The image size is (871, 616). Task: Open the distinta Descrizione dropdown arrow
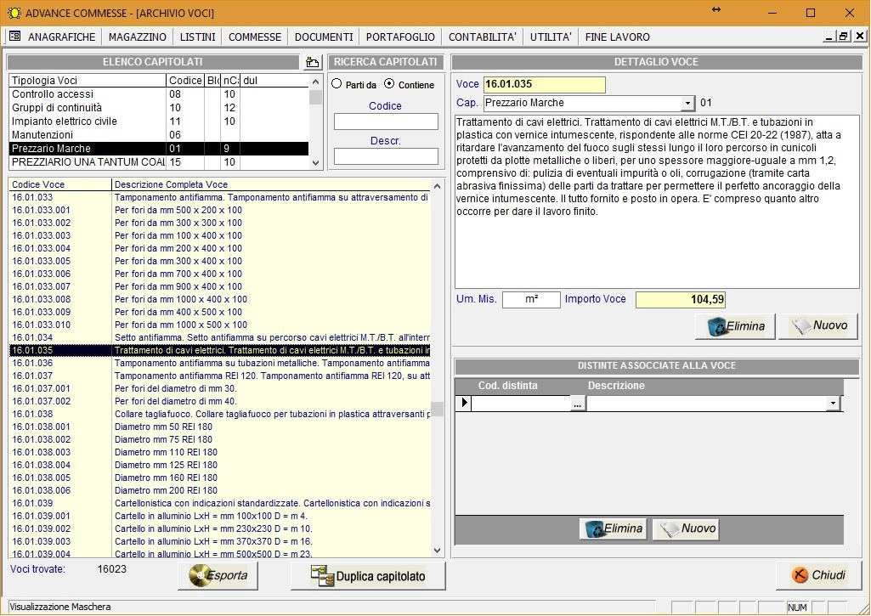(x=833, y=404)
